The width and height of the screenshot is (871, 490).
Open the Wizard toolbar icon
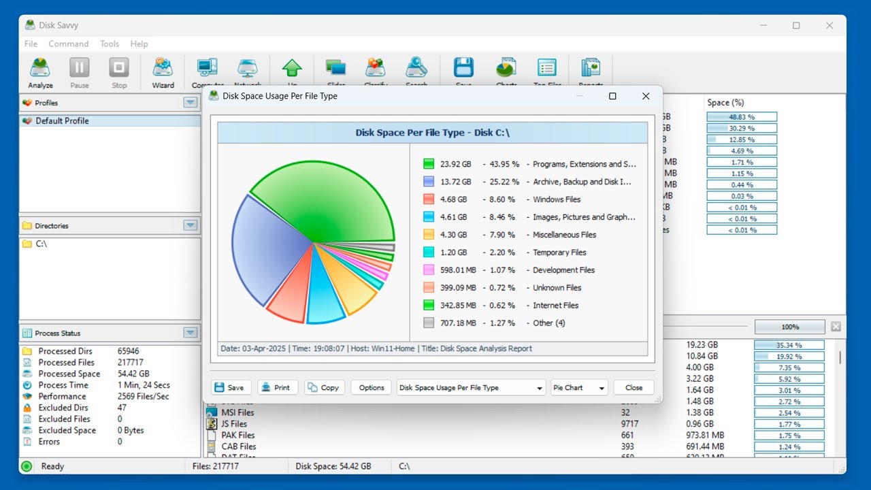(163, 68)
